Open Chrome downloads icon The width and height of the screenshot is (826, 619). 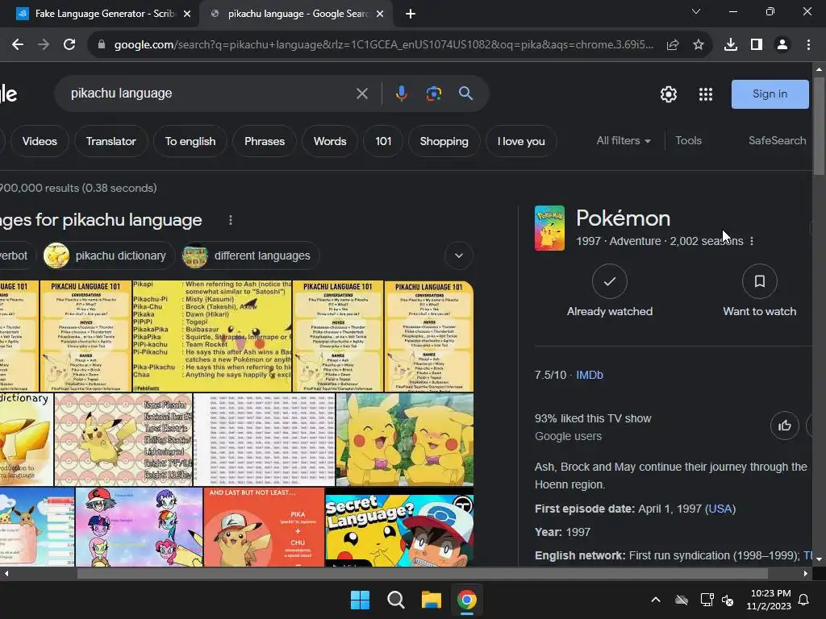[x=731, y=45]
